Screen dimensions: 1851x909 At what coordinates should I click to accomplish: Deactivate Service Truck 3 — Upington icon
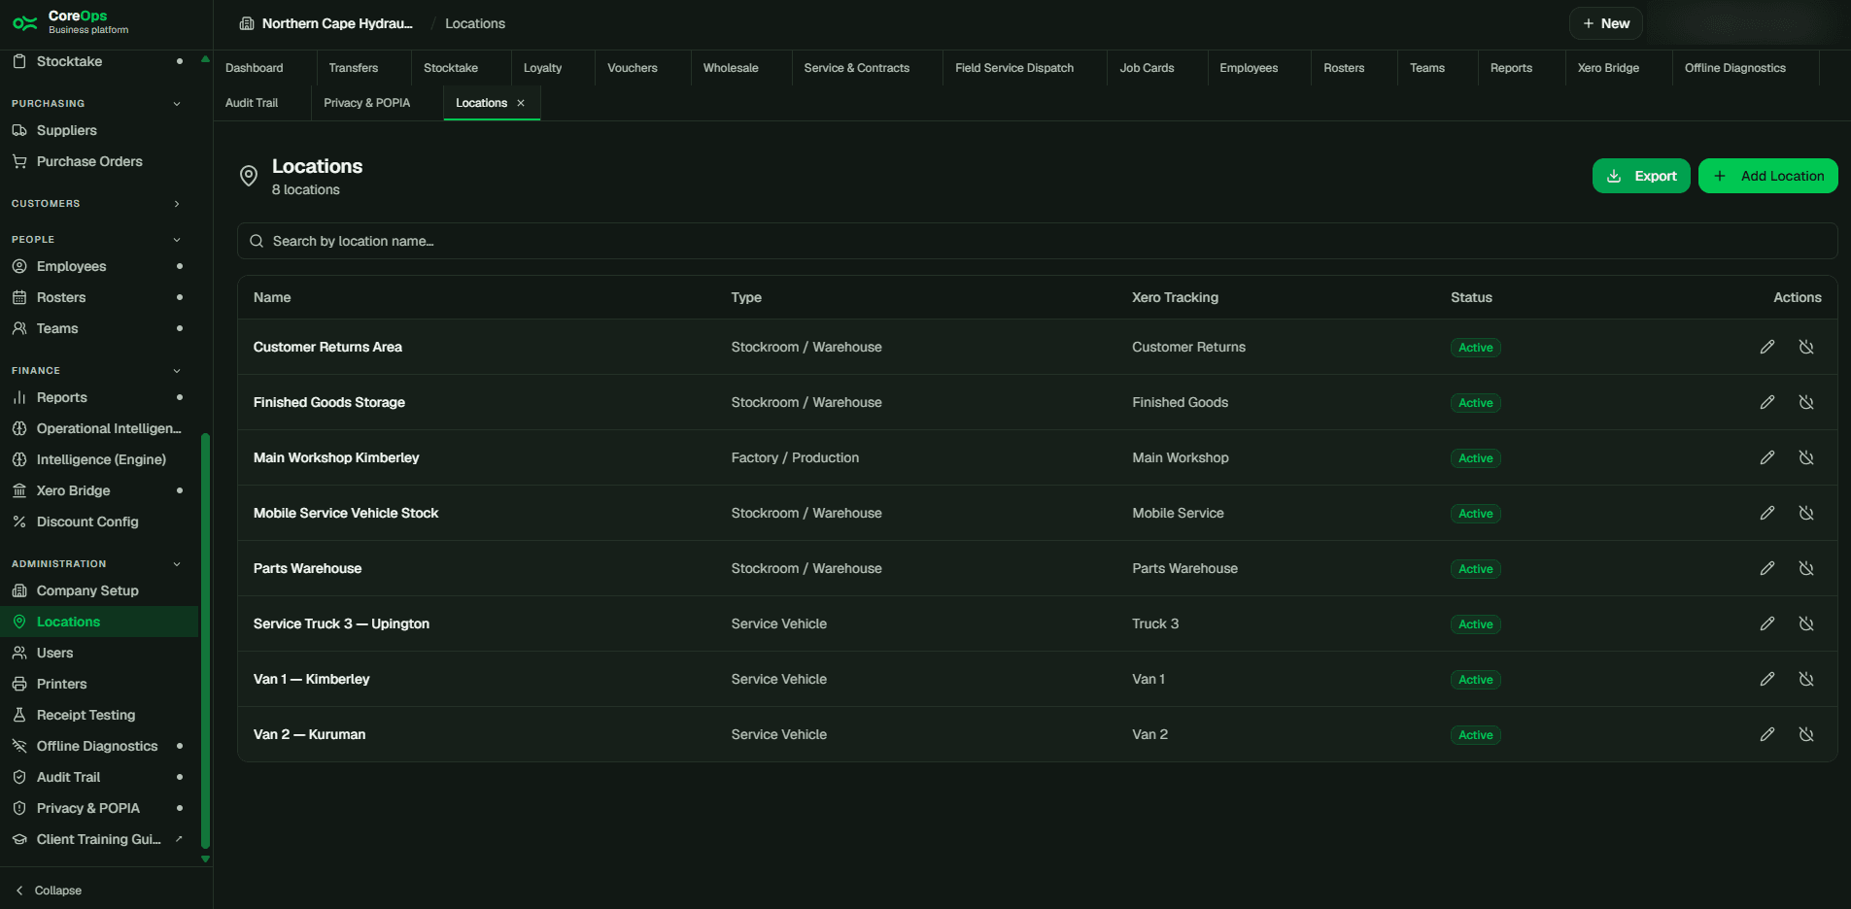tap(1806, 623)
